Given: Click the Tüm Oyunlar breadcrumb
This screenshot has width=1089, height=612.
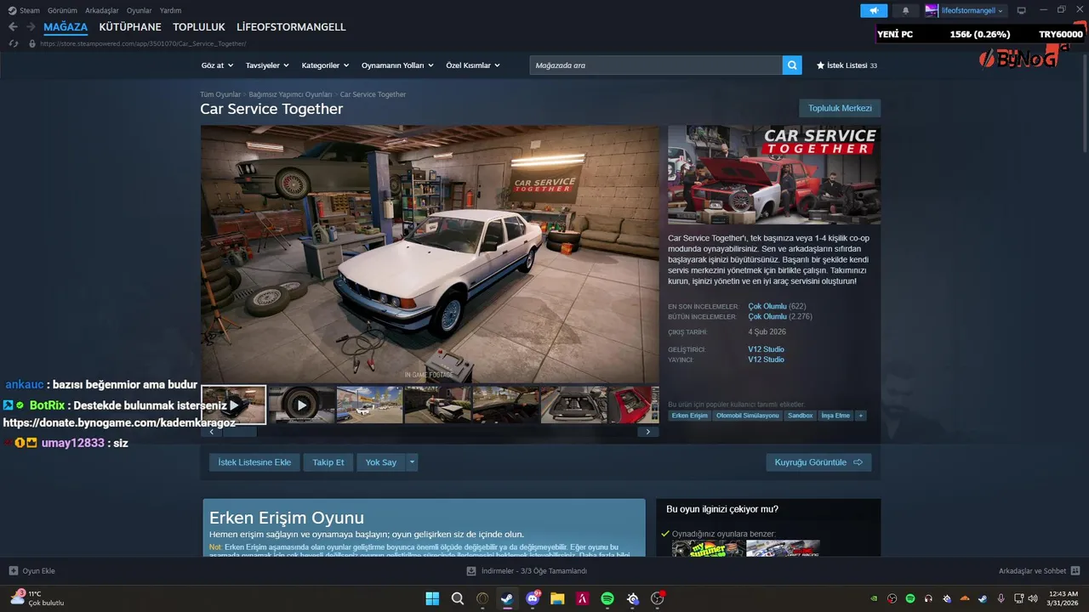Looking at the screenshot, I should coord(220,94).
